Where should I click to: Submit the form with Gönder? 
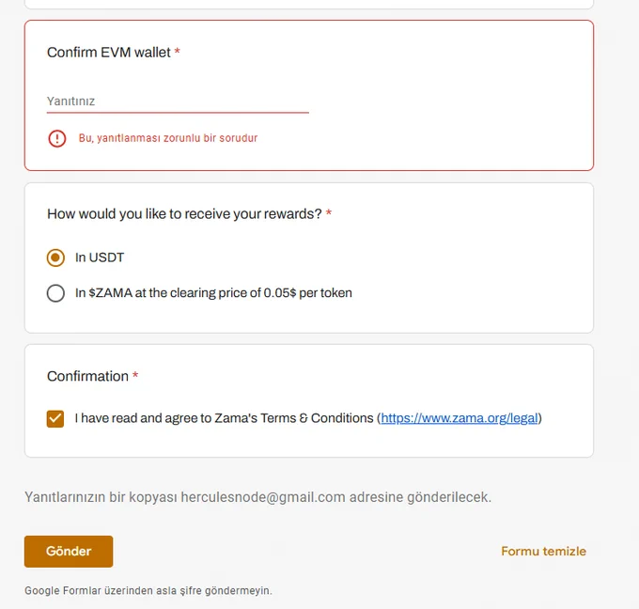point(69,551)
